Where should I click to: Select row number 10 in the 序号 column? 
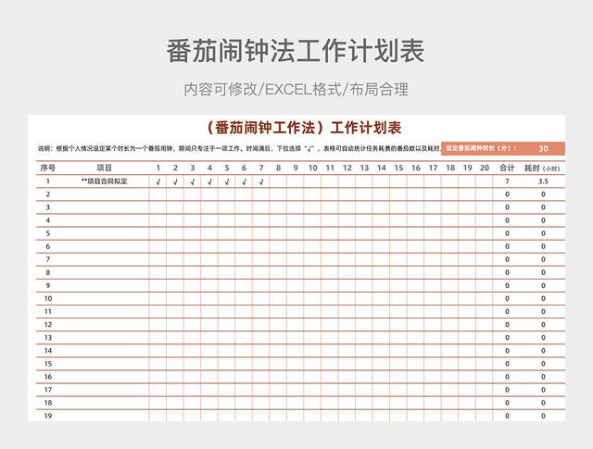tap(48, 299)
